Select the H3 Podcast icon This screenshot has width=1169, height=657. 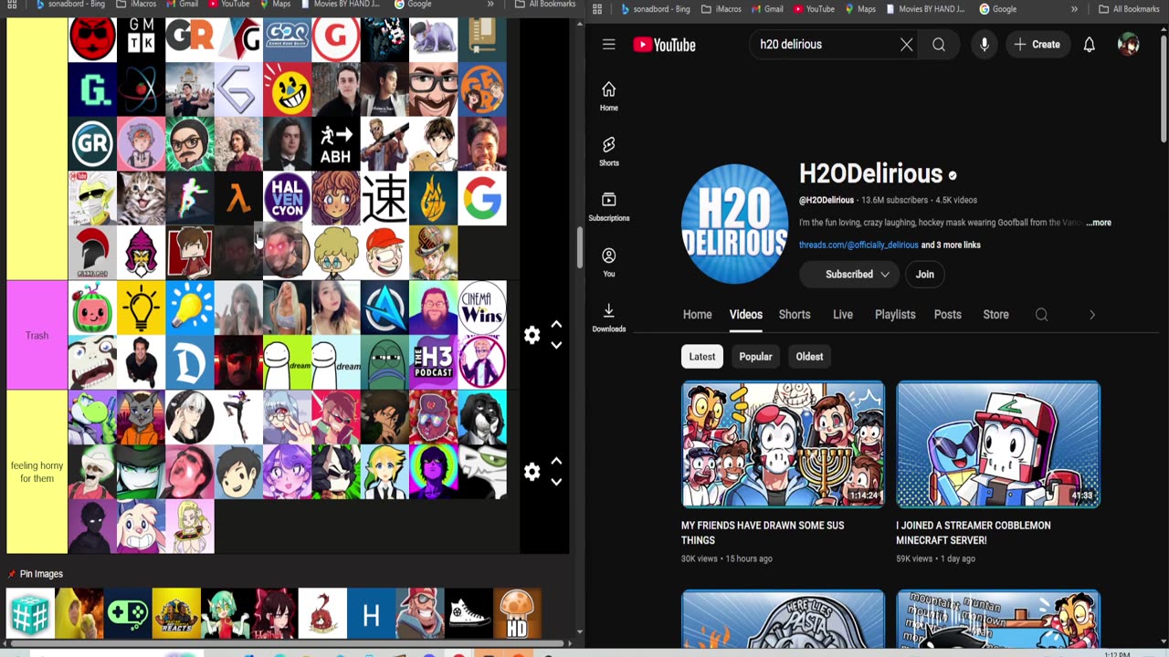click(434, 362)
